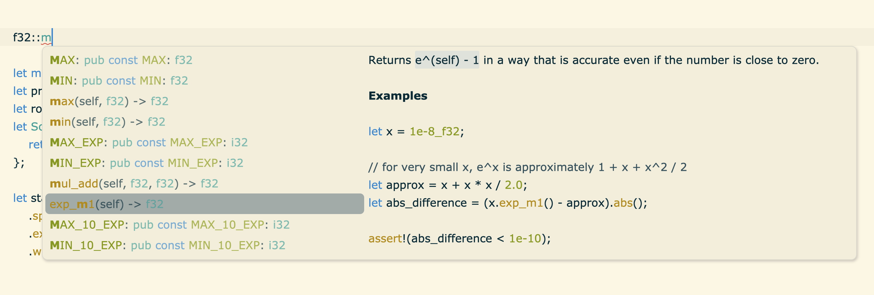Select the MIN_EXP completion entry
The image size is (874, 295).
click(146, 163)
